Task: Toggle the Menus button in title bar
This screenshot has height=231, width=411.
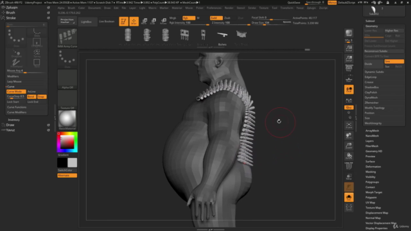Action: (x=332, y=3)
